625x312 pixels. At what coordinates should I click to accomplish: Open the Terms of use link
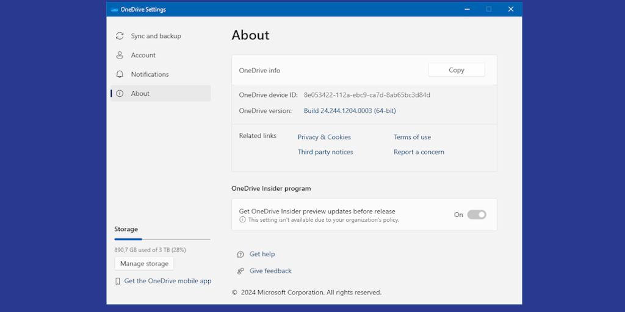412,137
